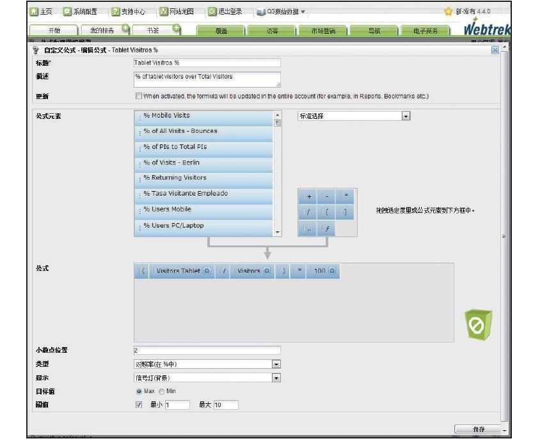Click the 退出登录 logout link

225,12
